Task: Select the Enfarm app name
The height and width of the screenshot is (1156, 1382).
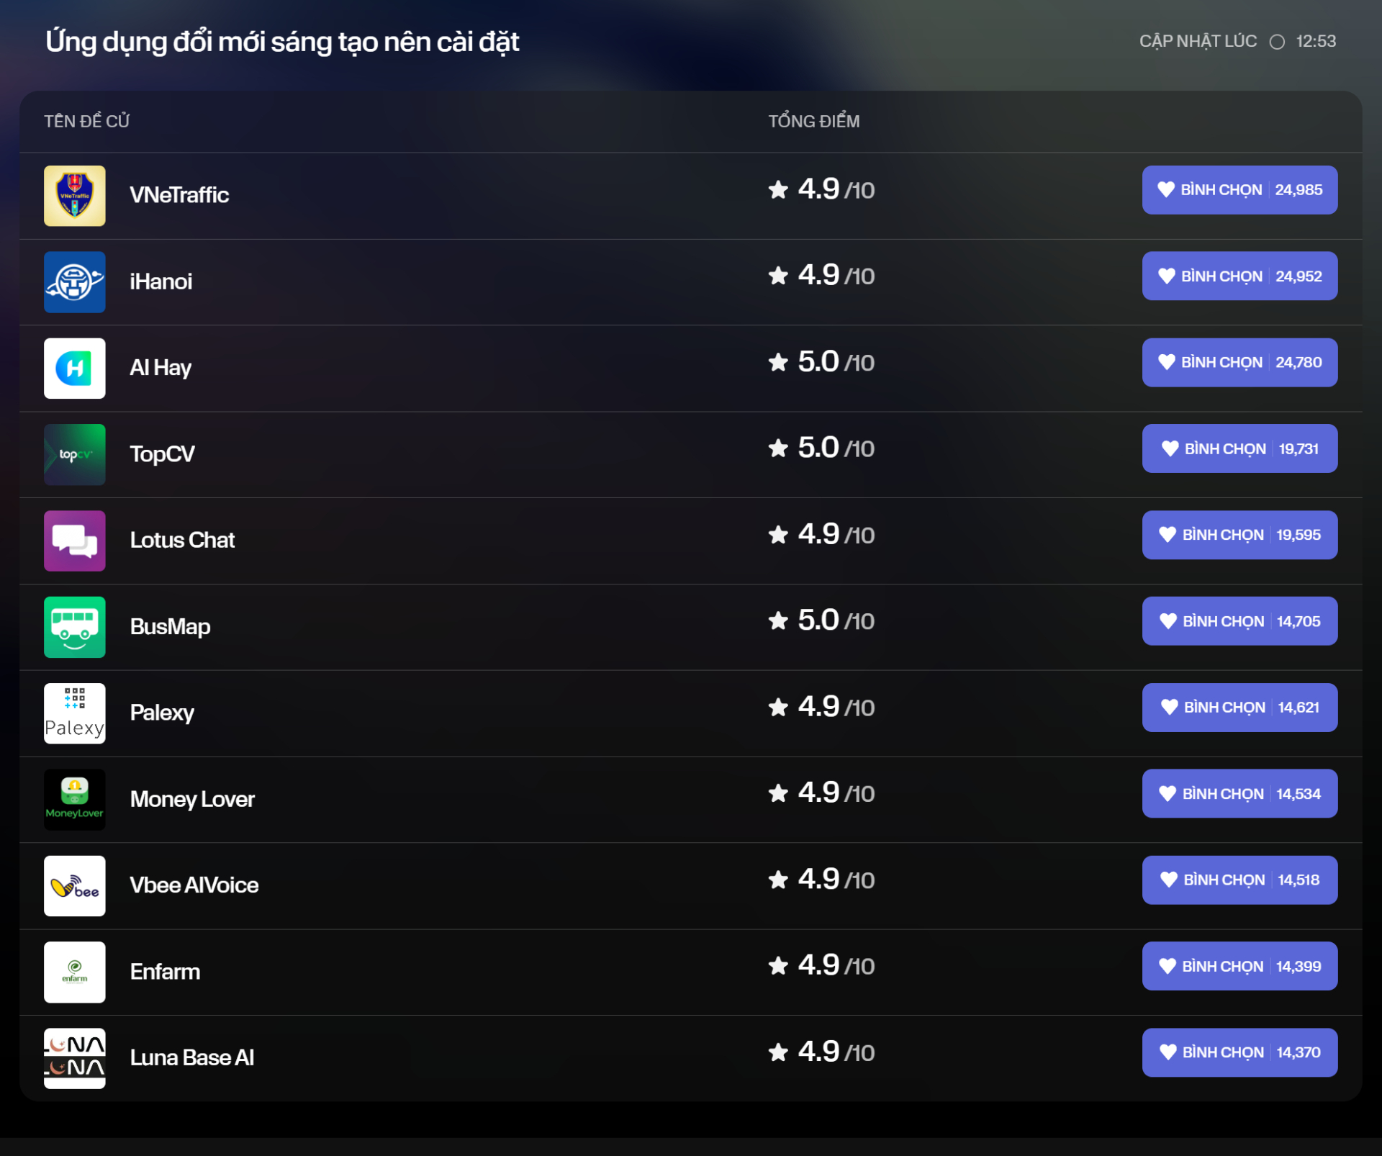Action: click(165, 972)
